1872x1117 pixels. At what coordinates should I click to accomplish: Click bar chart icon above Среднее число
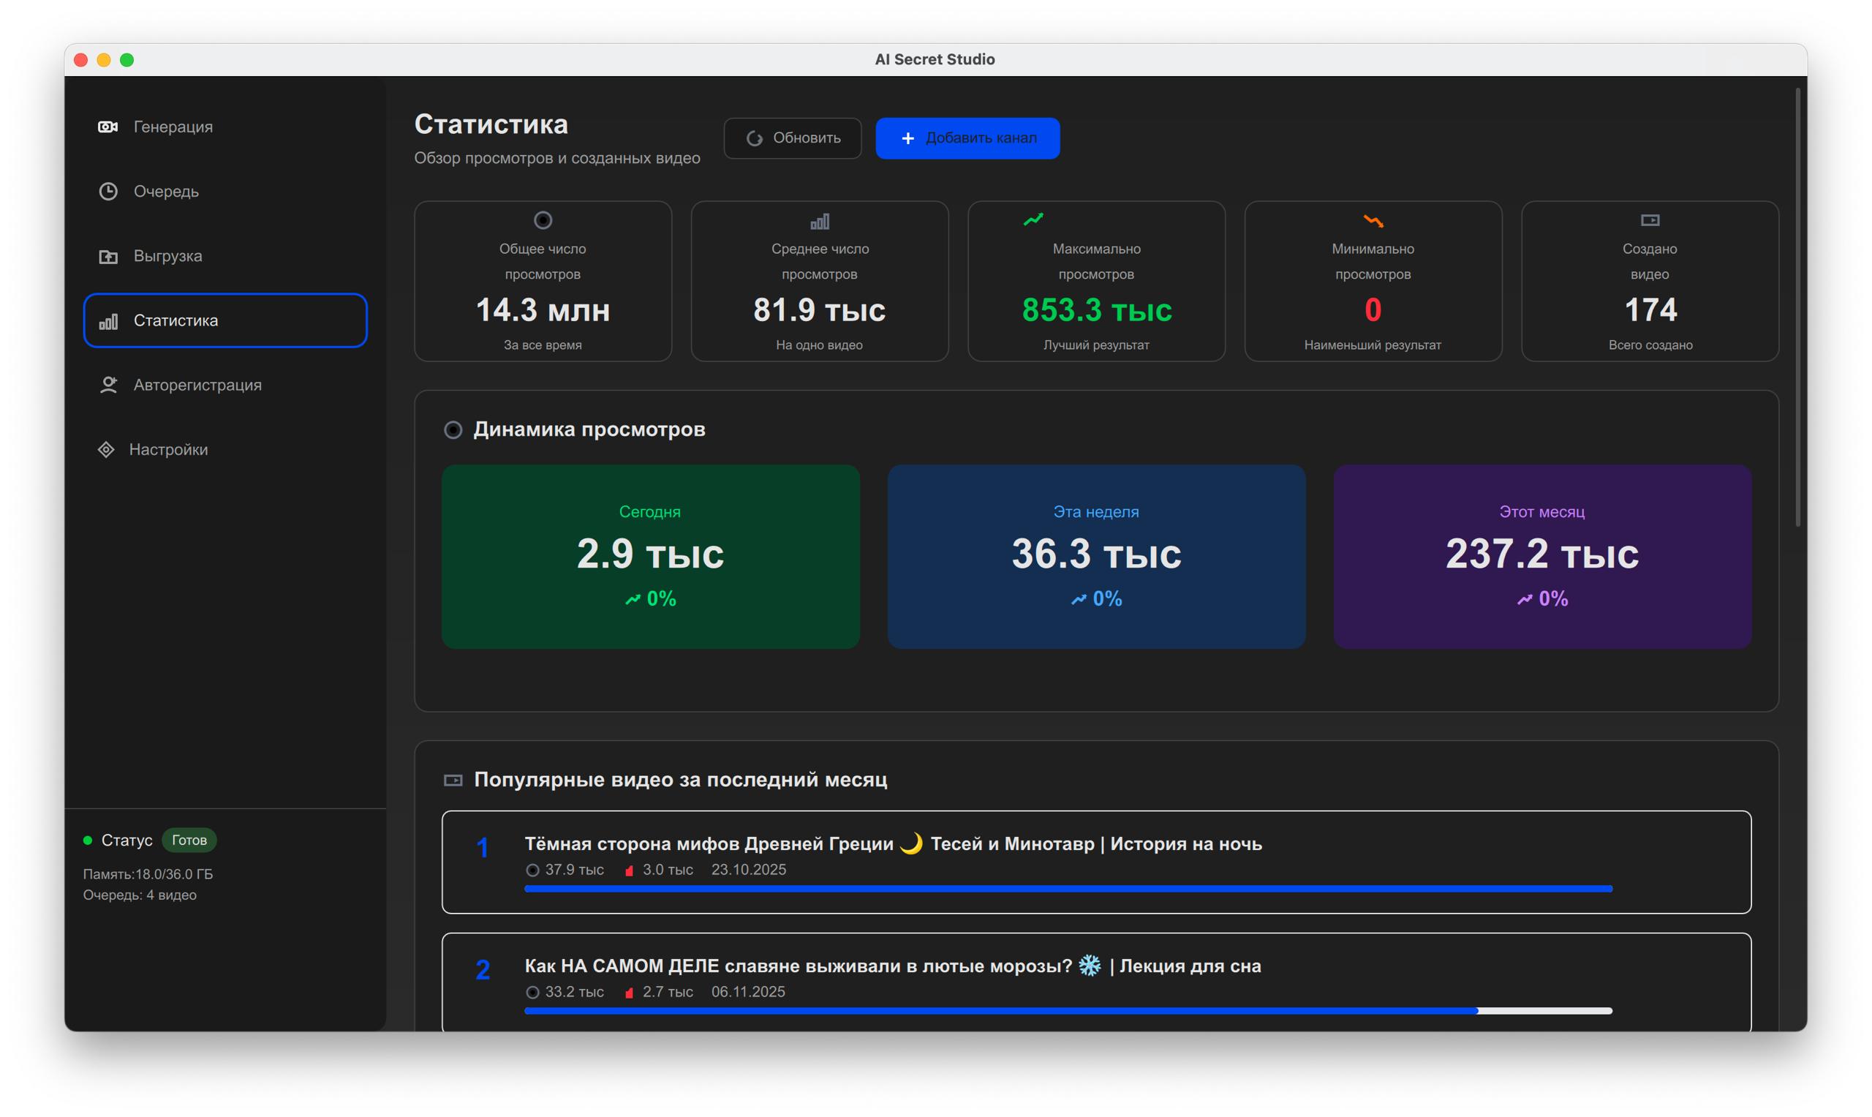tap(820, 222)
